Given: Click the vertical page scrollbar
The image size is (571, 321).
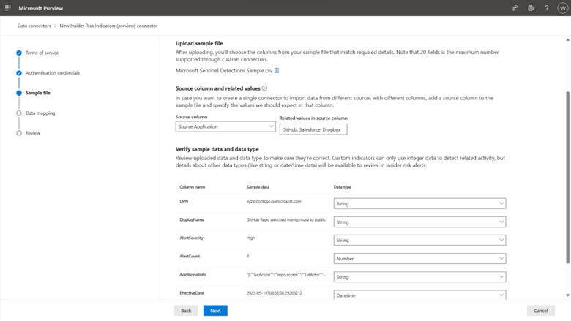Looking at the screenshot, I should click(567, 183).
